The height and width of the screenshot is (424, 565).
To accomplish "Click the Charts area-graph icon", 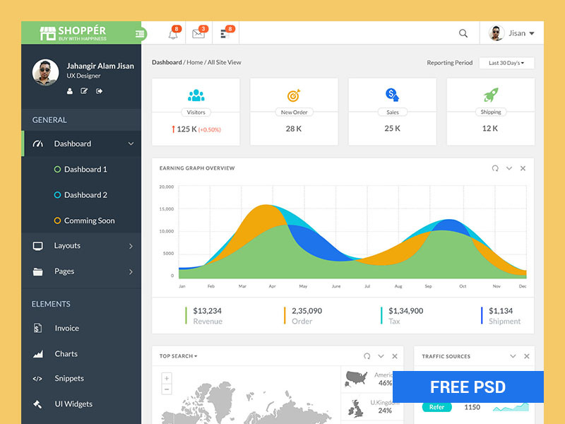I will click(38, 354).
